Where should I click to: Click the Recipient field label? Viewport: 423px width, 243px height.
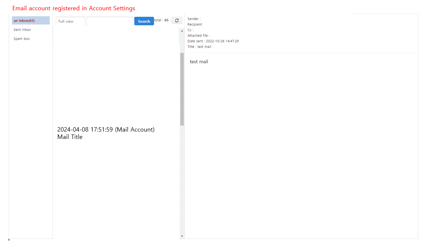coord(195,24)
